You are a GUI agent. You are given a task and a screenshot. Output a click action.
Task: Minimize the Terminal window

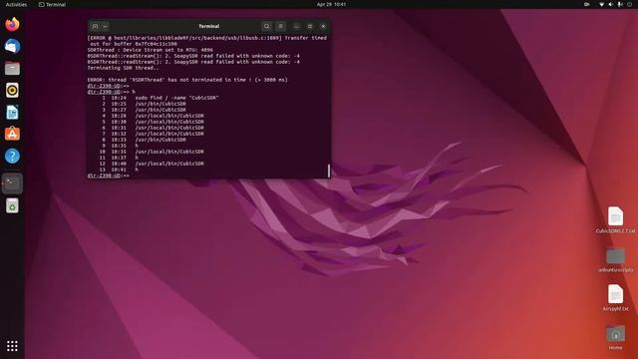[x=297, y=26]
